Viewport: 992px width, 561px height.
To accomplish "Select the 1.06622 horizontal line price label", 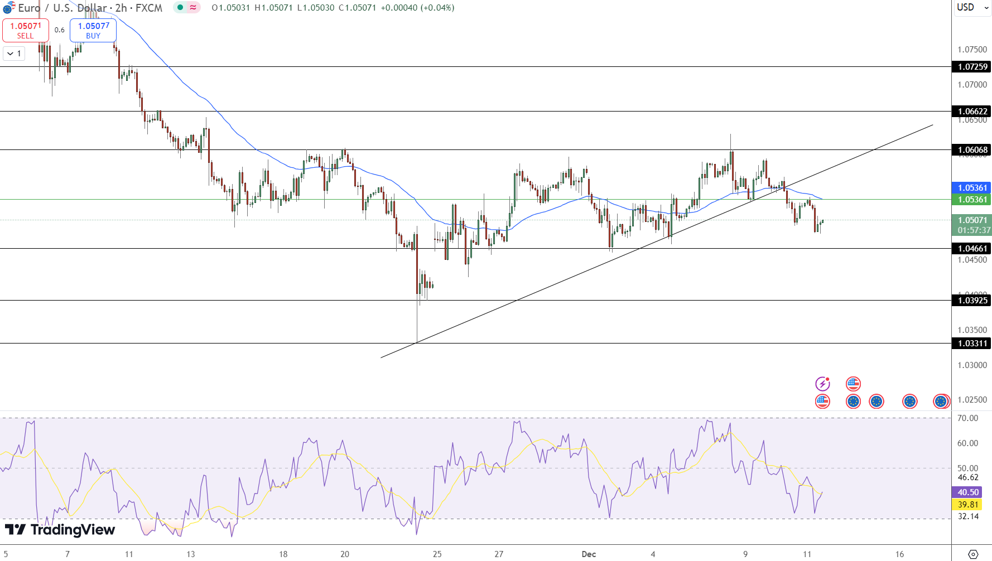I will pos(971,112).
